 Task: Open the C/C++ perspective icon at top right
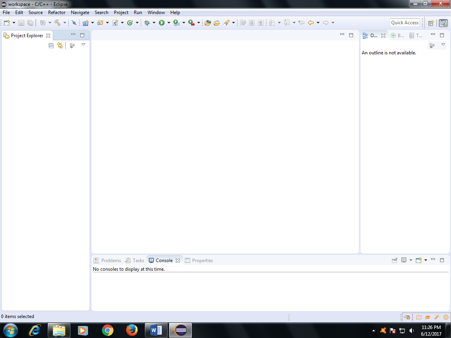pyautogui.click(x=443, y=23)
